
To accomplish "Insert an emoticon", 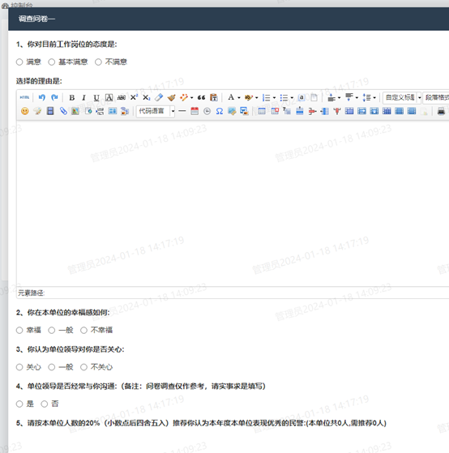I will pyautogui.click(x=25, y=111).
